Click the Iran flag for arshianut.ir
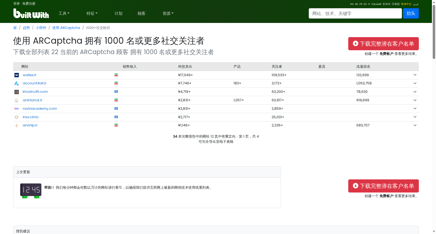This screenshot has height=234, width=436. point(116,100)
